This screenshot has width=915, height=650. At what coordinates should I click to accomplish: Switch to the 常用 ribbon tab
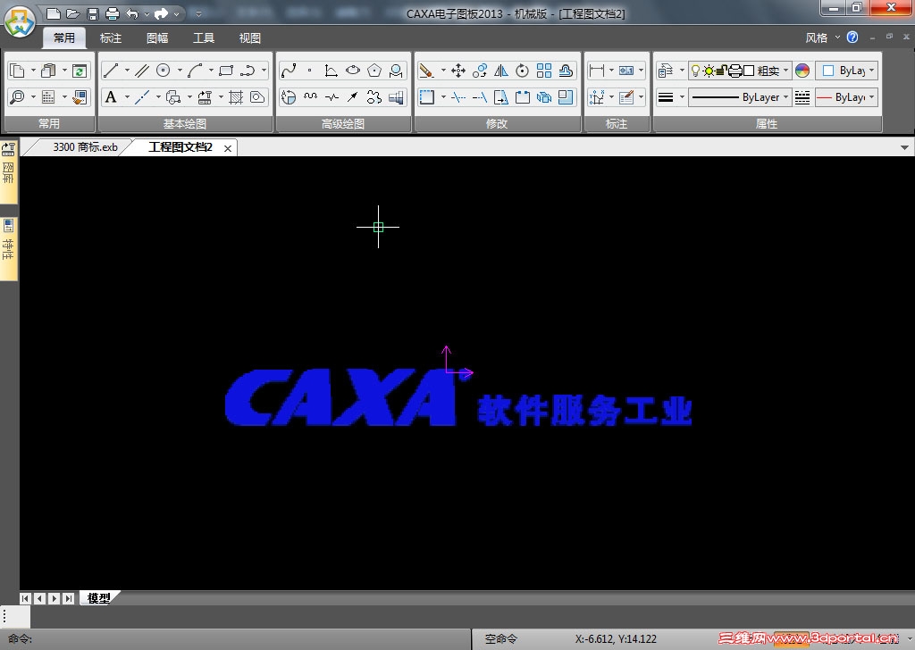click(64, 37)
